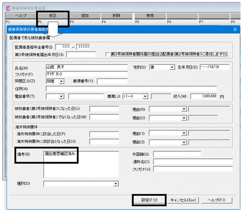Viewport: 241px width, 211px height.
Task: Click the 修正 toolbar button
Action: click(53, 16)
